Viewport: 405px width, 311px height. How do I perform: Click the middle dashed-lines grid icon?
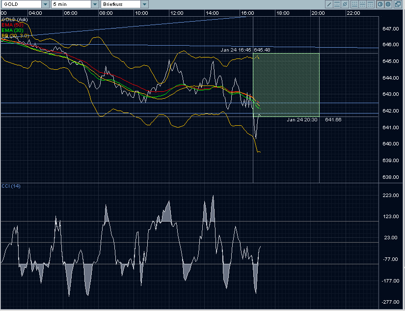[363, 4]
